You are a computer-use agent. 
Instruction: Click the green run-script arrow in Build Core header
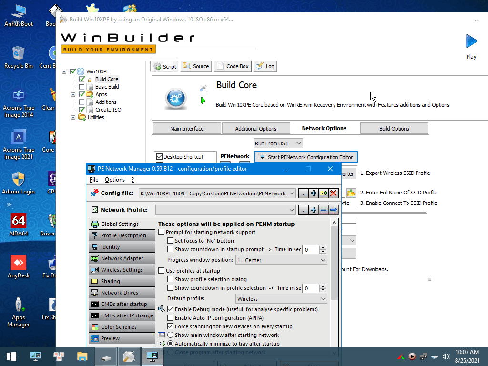pyautogui.click(x=203, y=100)
